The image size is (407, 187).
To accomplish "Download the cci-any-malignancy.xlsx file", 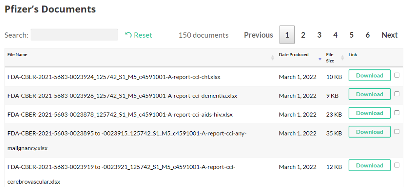I will 370,132.
